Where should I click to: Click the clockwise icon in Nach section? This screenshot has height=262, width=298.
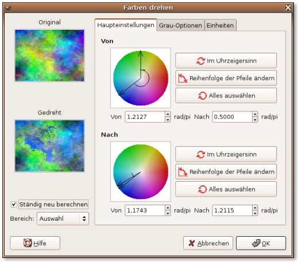[x=201, y=154]
